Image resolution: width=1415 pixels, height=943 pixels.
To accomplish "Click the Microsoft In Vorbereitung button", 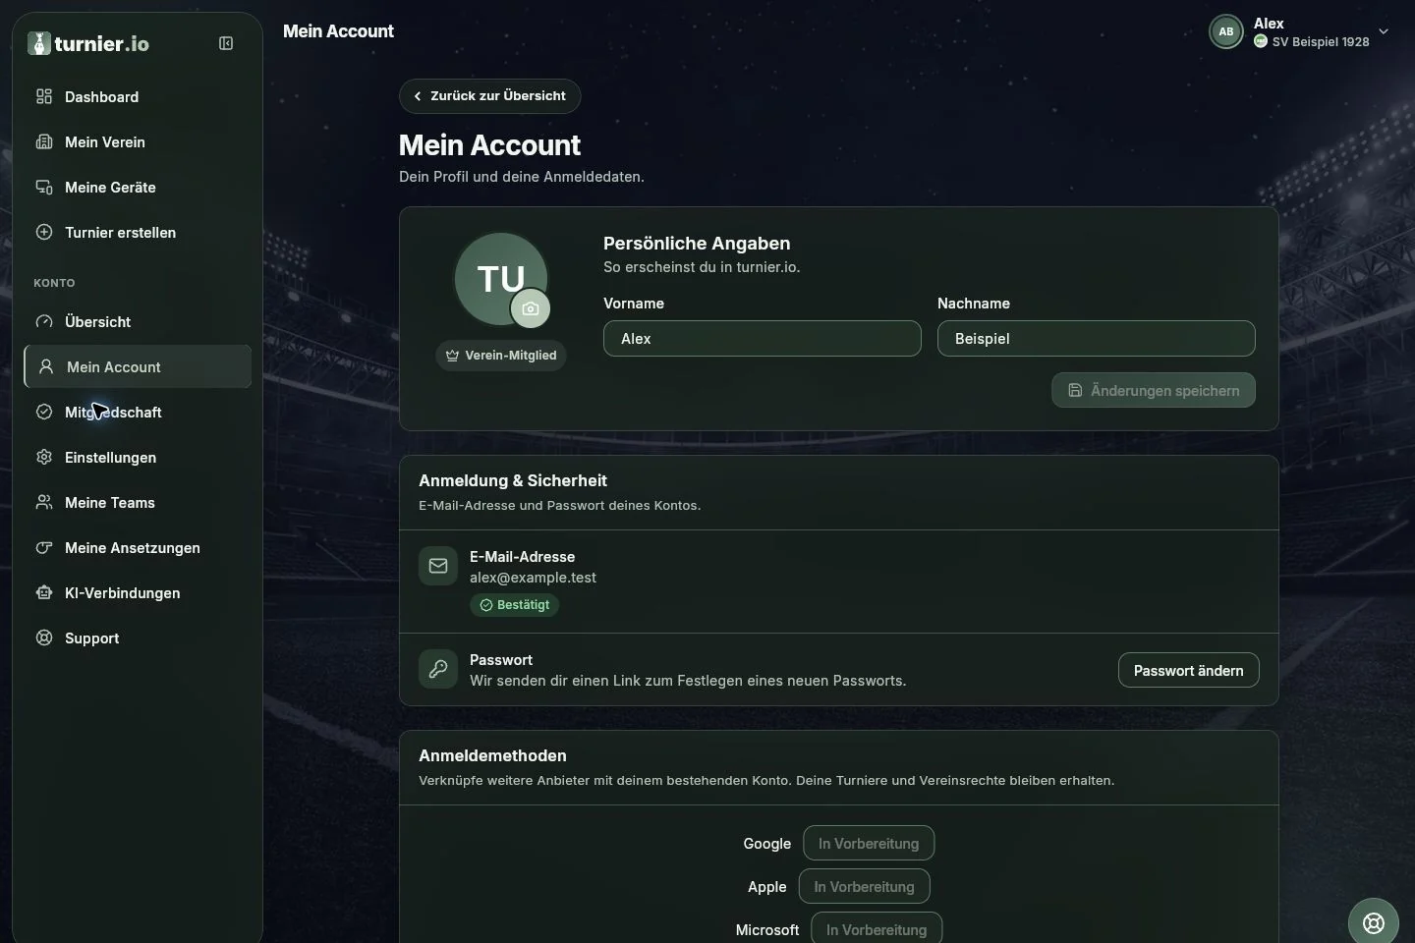I will click(x=877, y=929).
